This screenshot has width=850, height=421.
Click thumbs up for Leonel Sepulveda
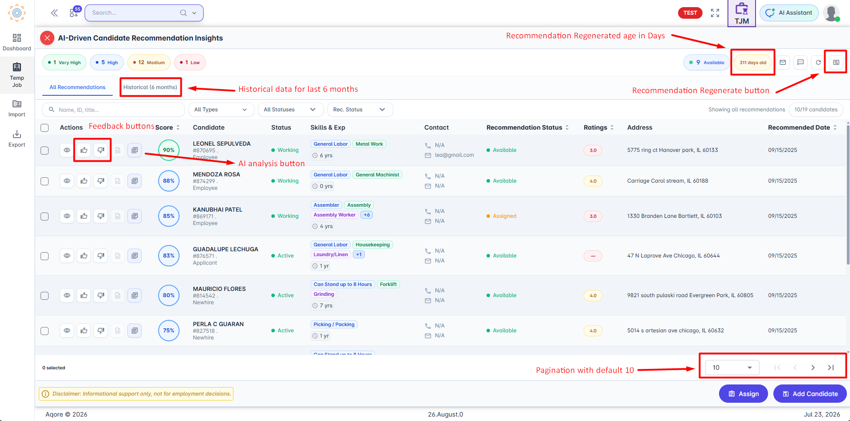[x=84, y=150]
